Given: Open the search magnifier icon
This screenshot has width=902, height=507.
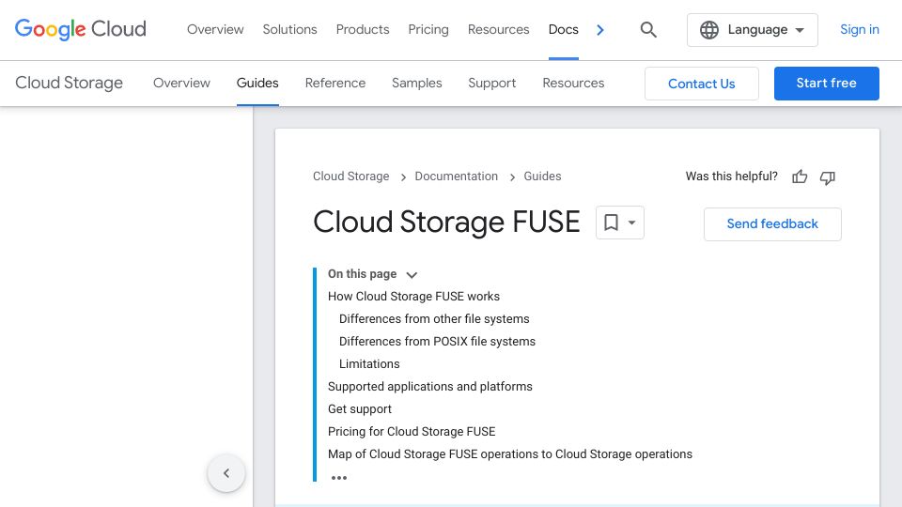Looking at the screenshot, I should (x=648, y=29).
